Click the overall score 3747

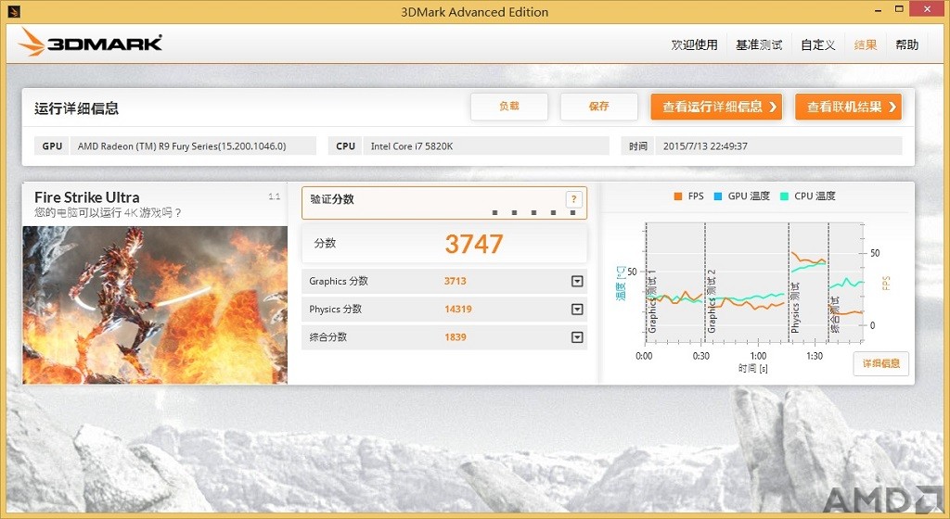tap(474, 244)
